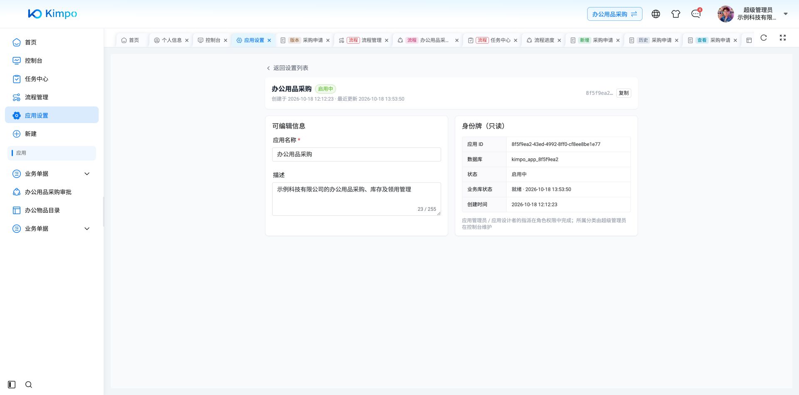Refresh the page with the reload icon
This screenshot has width=799, height=395.
[x=764, y=38]
